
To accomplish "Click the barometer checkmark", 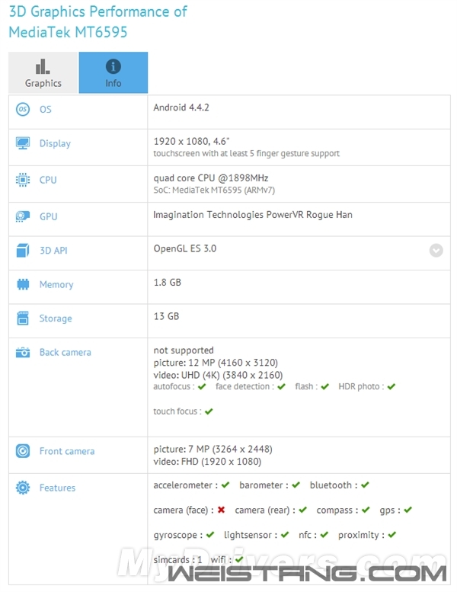I will (296, 485).
